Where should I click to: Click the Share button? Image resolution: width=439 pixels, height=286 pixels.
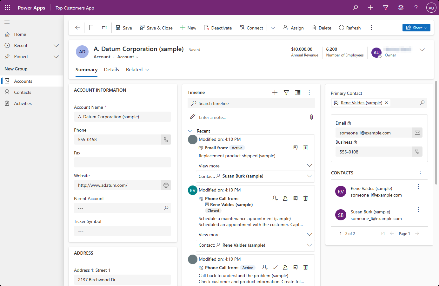click(x=416, y=28)
